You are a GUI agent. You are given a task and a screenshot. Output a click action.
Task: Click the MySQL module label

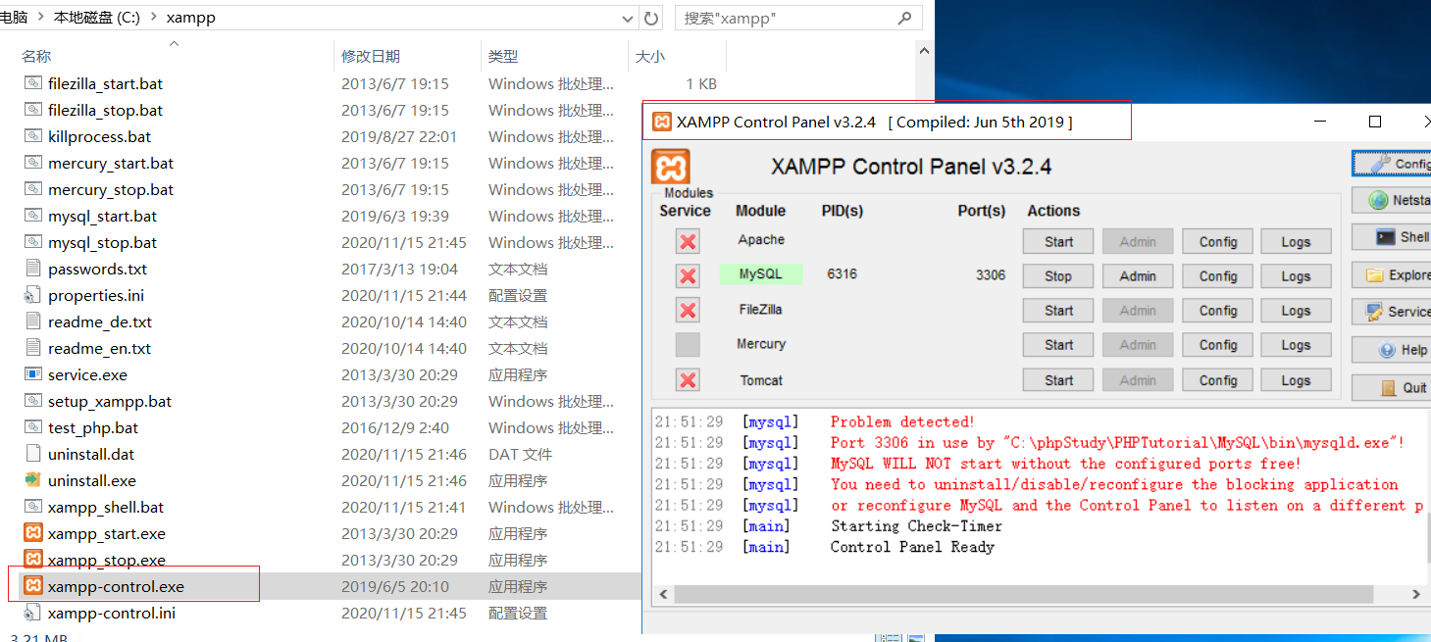click(x=761, y=274)
